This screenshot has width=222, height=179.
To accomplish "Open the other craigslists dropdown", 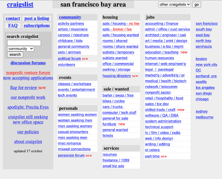I will coord(175,5).
